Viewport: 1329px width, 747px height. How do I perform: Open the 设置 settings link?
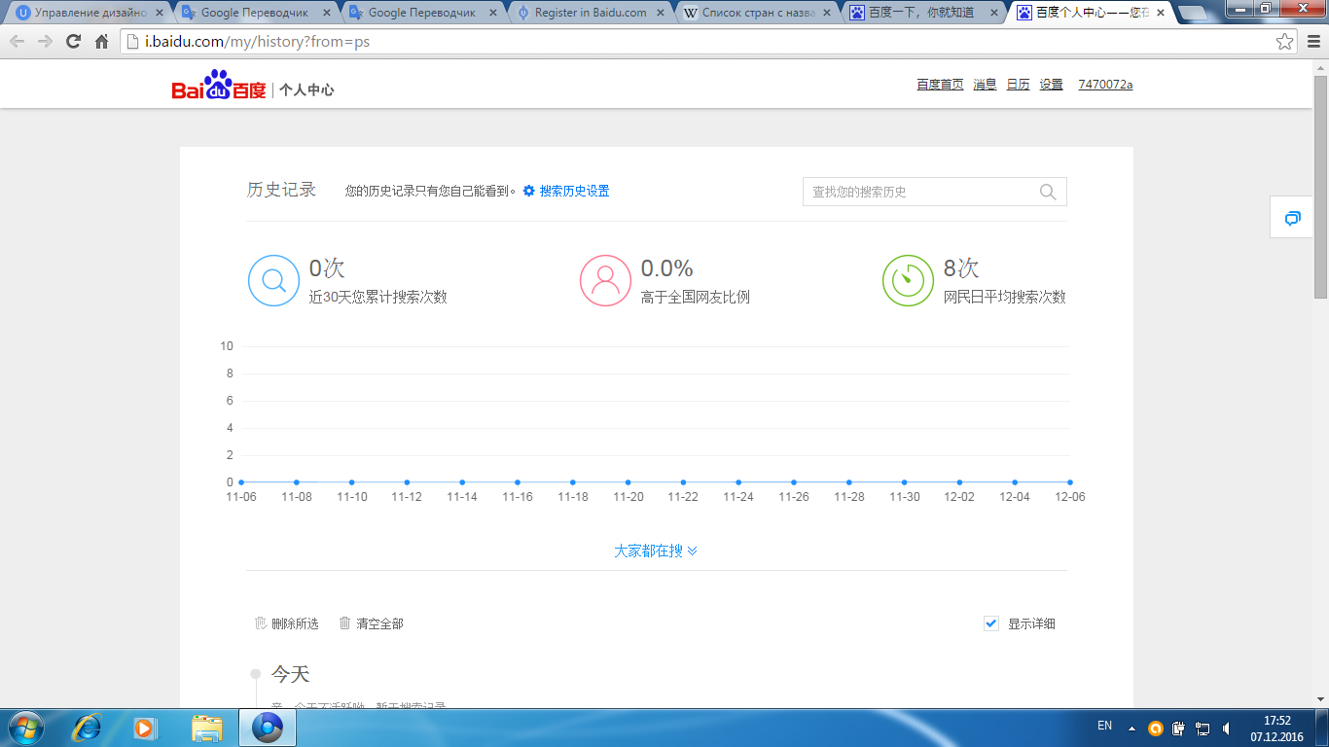(1051, 85)
